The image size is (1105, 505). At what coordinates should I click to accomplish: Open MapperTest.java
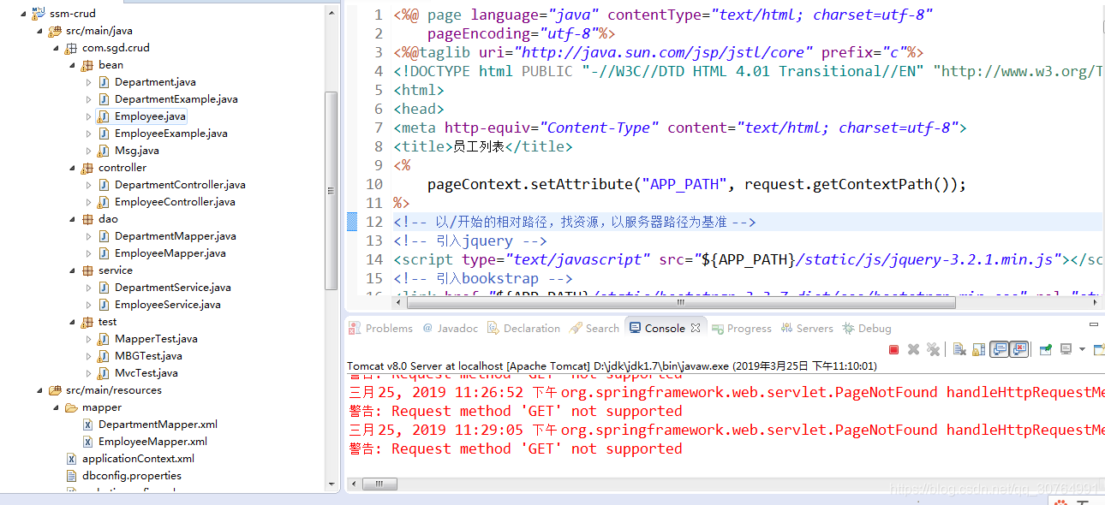point(156,339)
